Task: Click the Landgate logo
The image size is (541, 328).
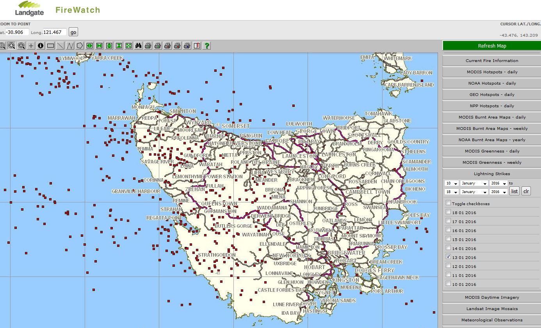Action: pos(29,8)
